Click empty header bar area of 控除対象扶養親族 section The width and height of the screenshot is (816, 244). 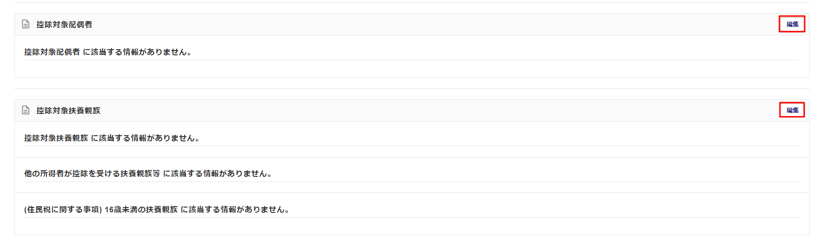coord(427,110)
